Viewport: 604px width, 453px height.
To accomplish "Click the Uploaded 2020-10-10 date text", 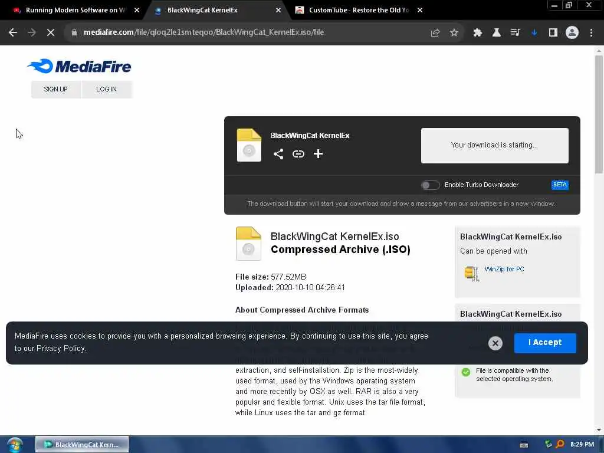I will [290, 288].
